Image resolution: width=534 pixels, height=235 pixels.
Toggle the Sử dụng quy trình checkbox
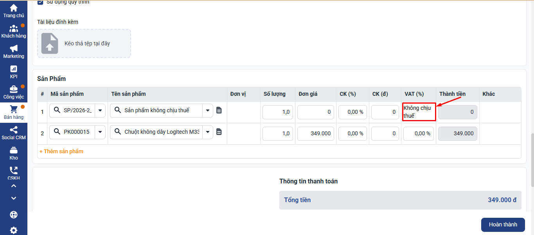(x=40, y=2)
